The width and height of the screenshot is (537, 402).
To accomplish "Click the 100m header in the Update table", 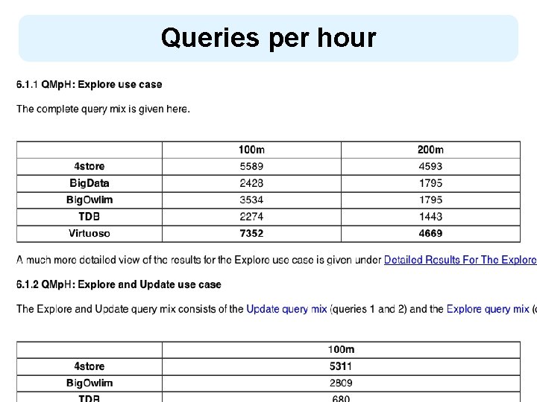I will click(x=341, y=350).
